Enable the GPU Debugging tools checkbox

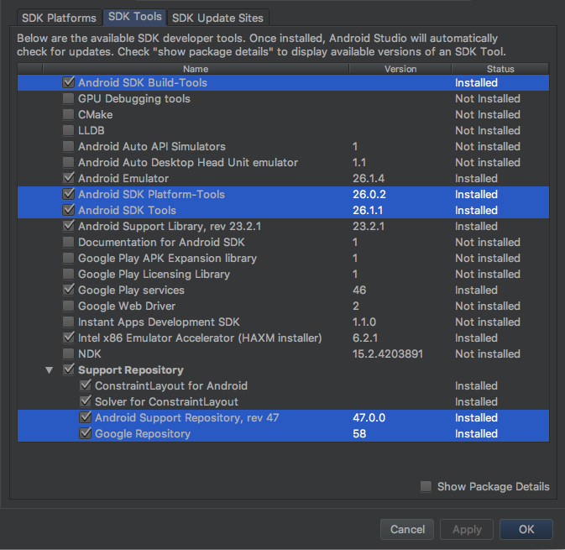coord(68,99)
